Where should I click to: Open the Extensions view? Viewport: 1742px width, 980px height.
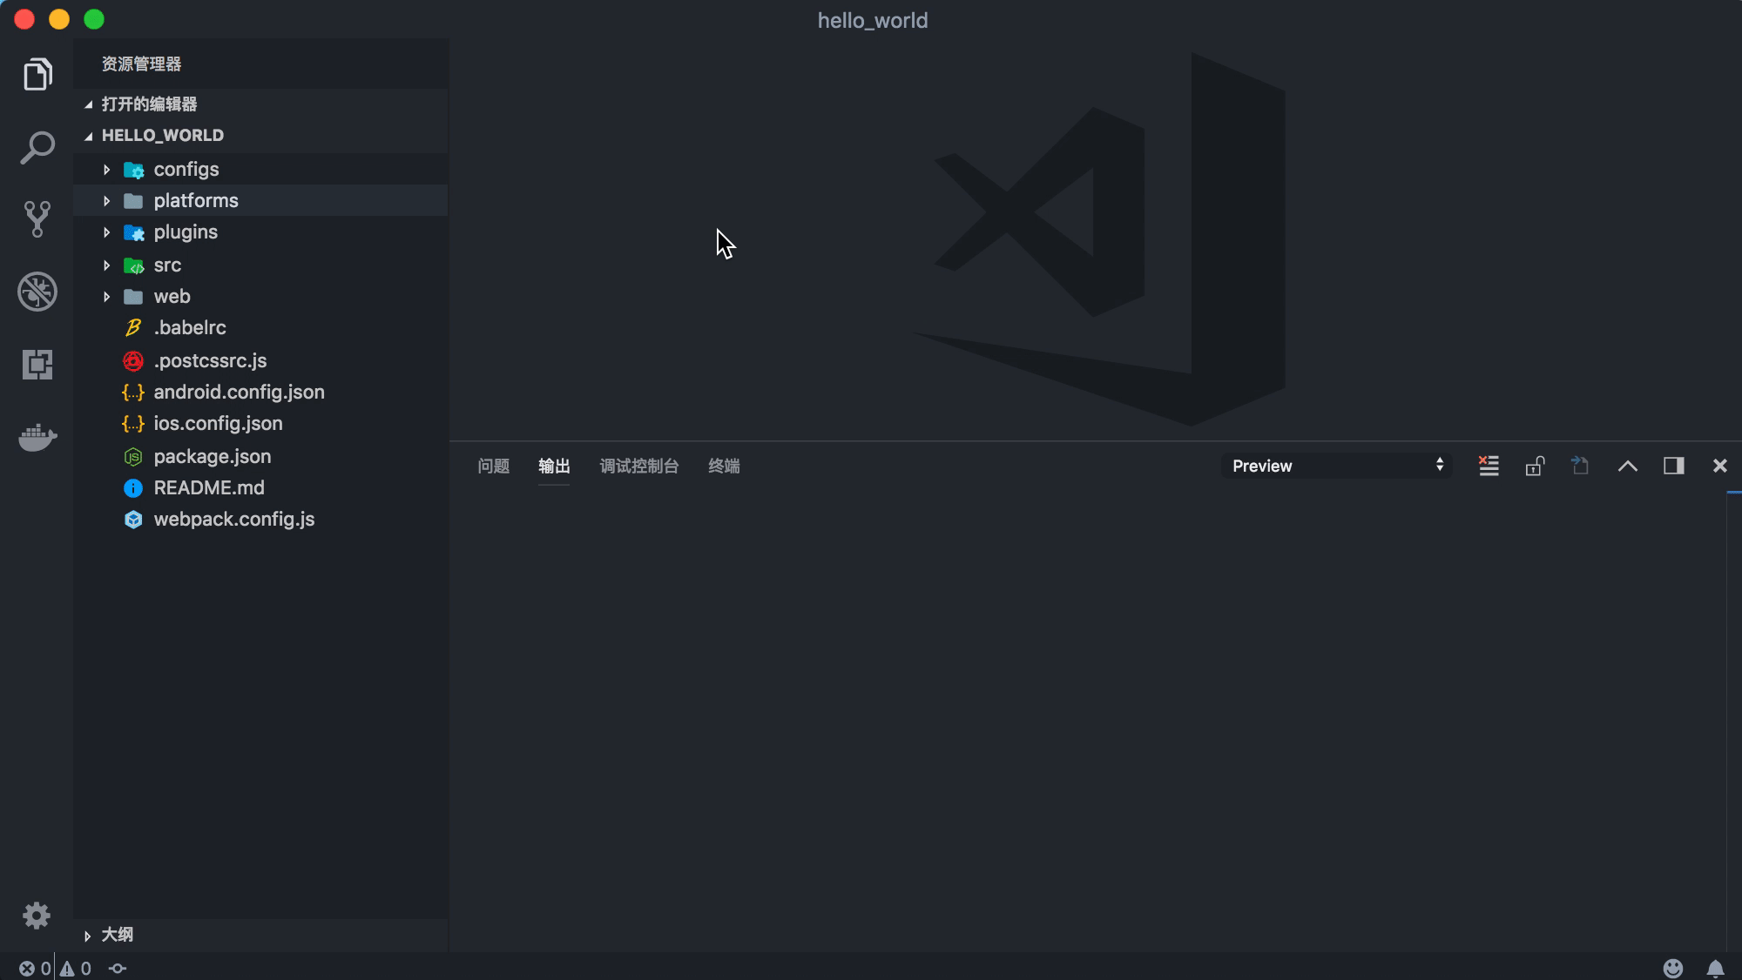pyautogui.click(x=37, y=364)
